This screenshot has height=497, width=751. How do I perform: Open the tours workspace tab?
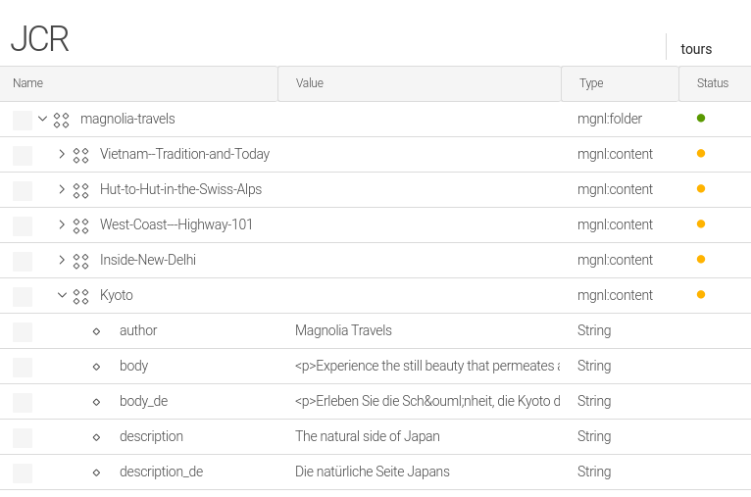(696, 49)
